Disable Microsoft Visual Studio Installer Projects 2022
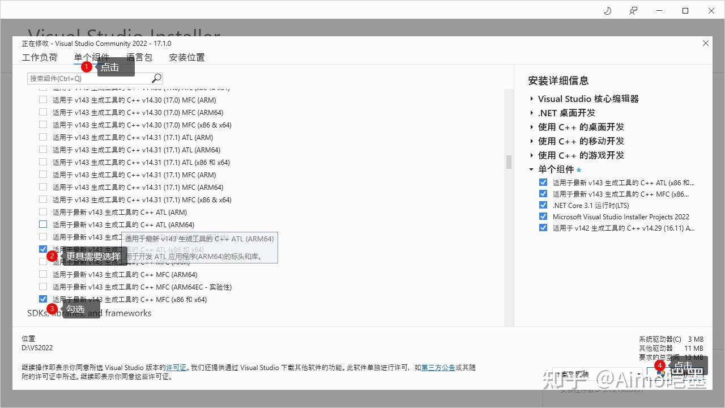The width and height of the screenshot is (725, 408). 543,216
